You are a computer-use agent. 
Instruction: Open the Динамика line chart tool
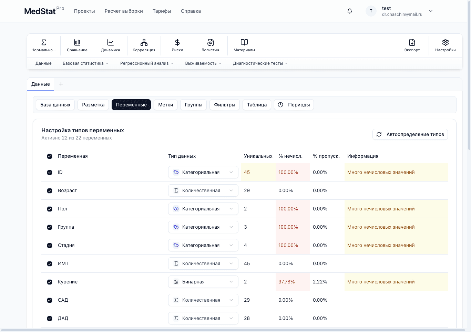[x=111, y=45]
